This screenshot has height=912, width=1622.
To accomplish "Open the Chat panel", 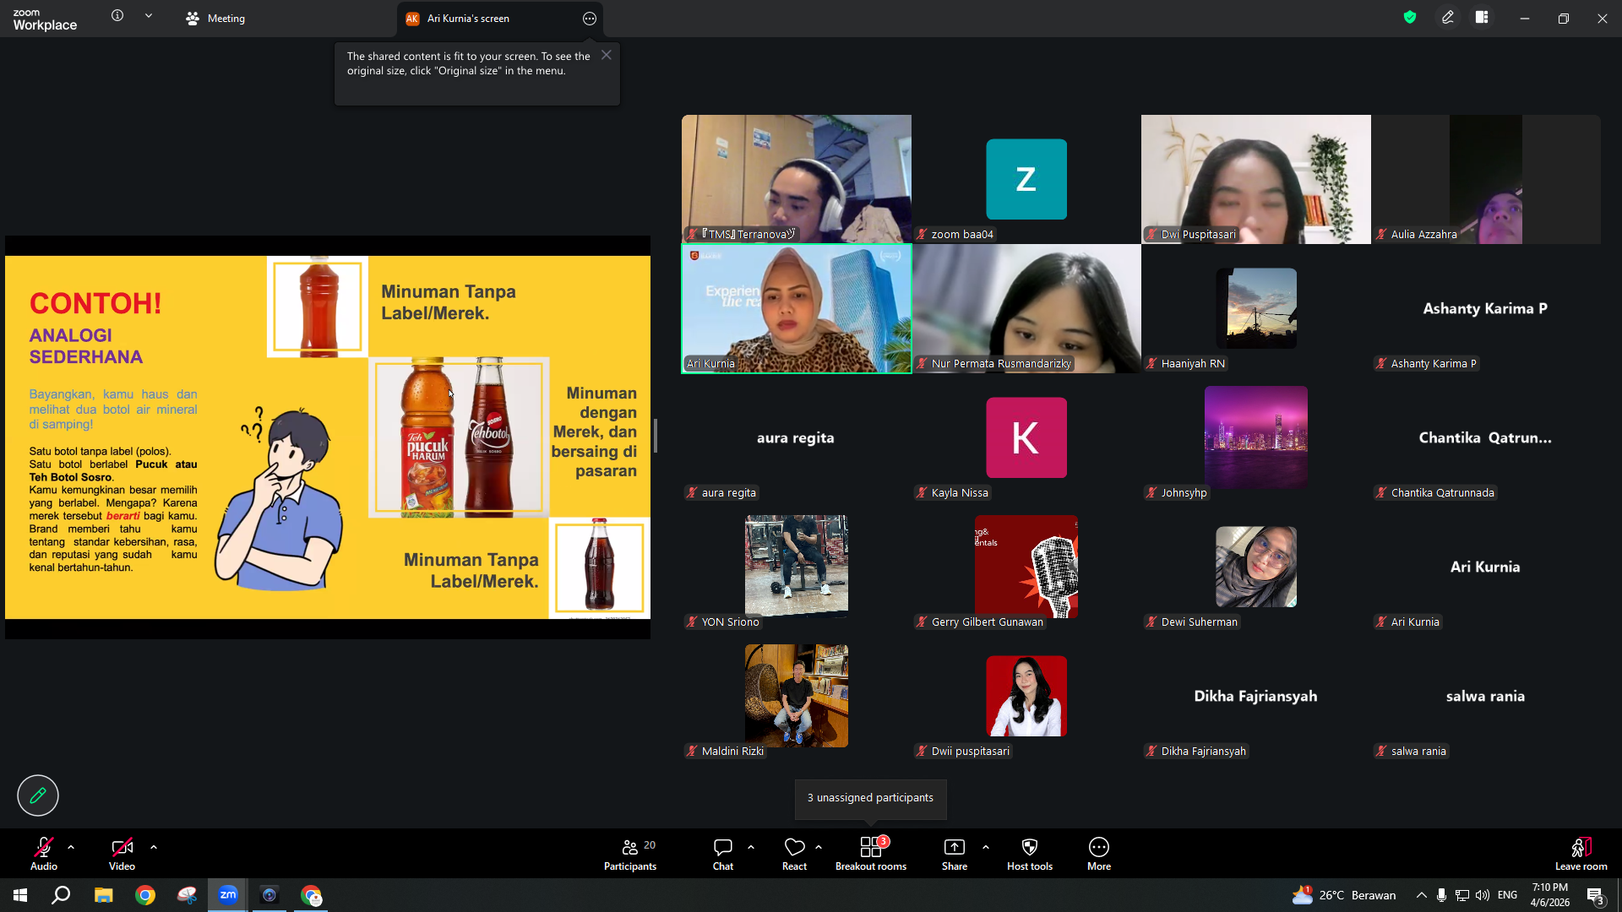I will pyautogui.click(x=723, y=854).
